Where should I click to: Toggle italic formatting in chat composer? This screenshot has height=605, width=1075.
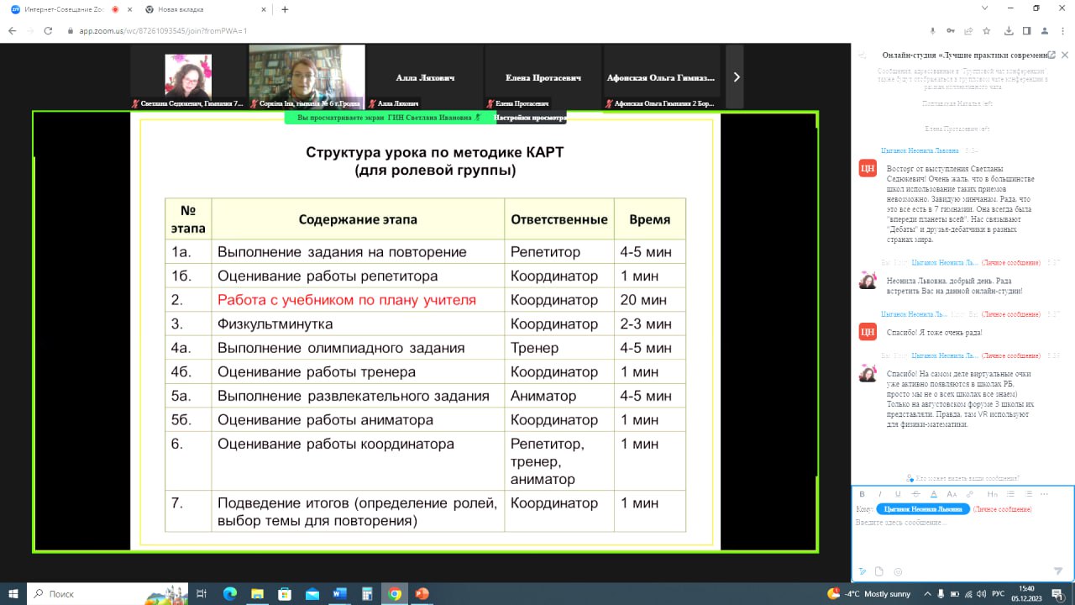879,494
